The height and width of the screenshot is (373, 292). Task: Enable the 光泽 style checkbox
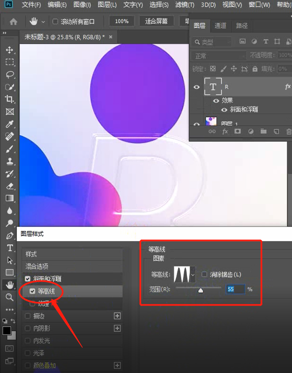point(27,353)
